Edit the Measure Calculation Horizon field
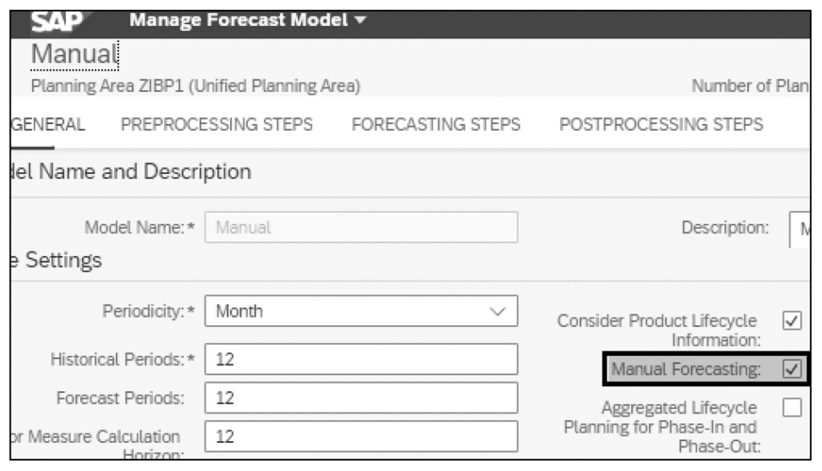 coord(360,436)
